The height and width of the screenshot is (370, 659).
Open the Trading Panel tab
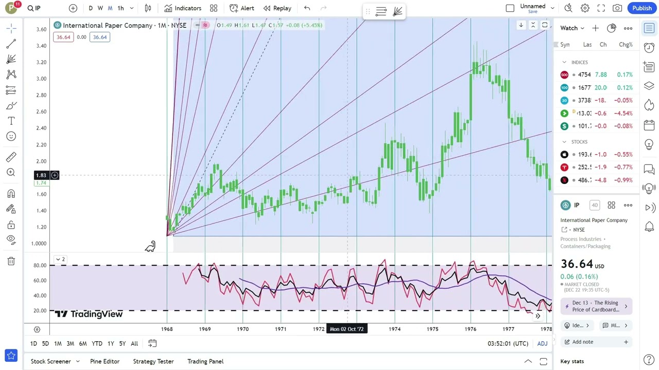coord(205,361)
